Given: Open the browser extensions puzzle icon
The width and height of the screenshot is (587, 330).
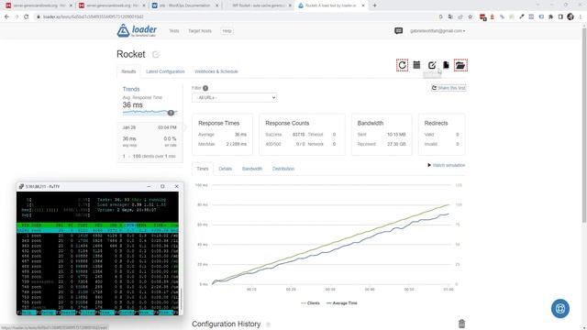Looking at the screenshot, I should click(x=550, y=16).
